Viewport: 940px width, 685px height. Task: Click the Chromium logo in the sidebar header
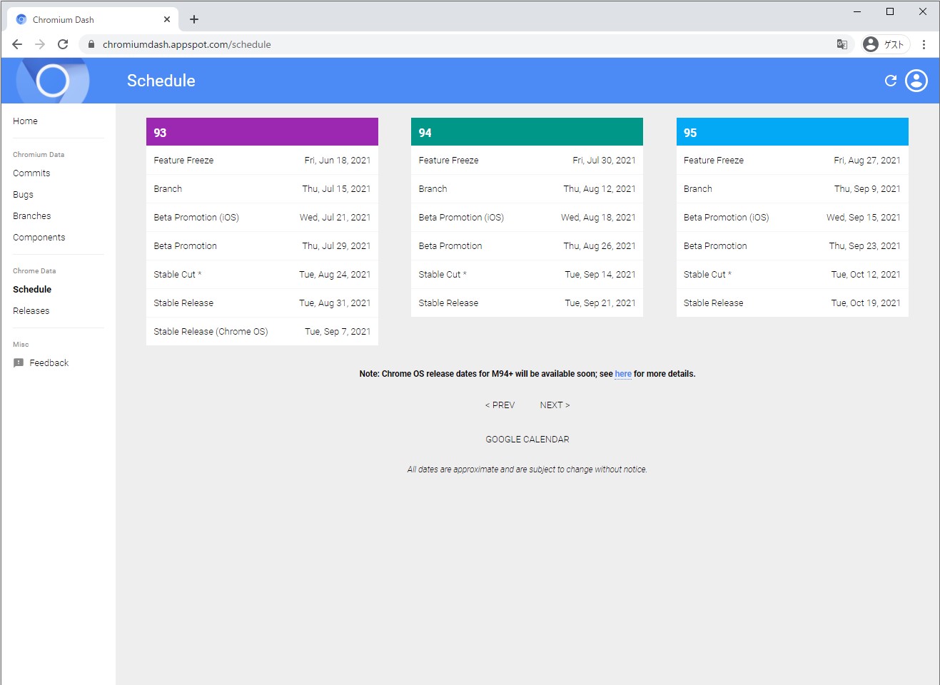[51, 81]
